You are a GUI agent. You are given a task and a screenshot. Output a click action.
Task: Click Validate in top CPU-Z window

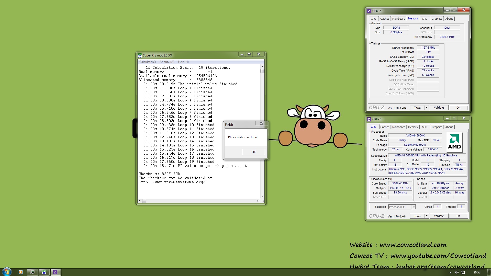[439, 108]
